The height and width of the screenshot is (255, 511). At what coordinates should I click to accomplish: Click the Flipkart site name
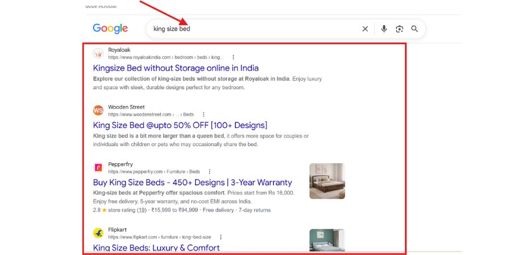point(118,229)
